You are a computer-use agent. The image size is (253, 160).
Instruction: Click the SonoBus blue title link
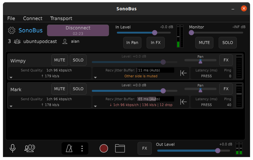30,30
